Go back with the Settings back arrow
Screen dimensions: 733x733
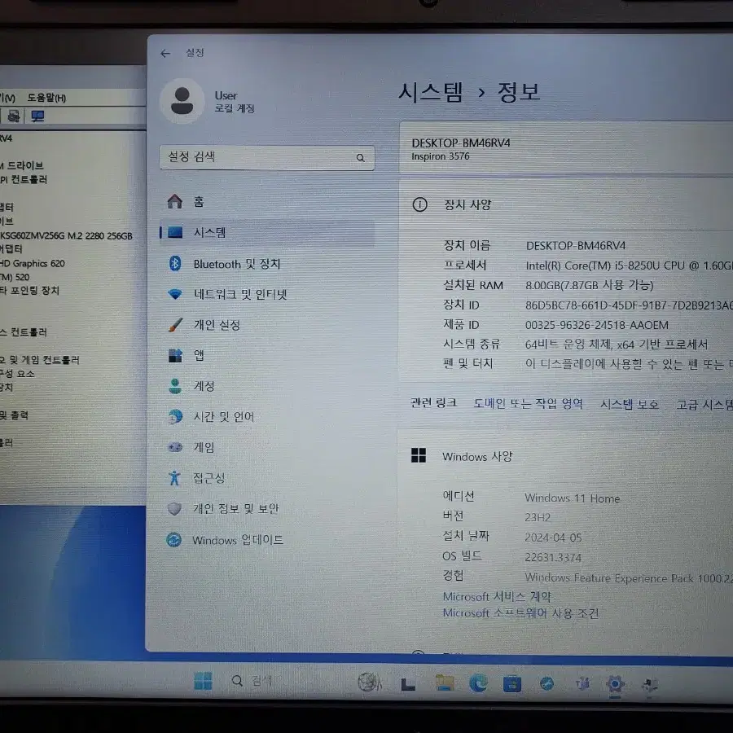pyautogui.click(x=165, y=53)
